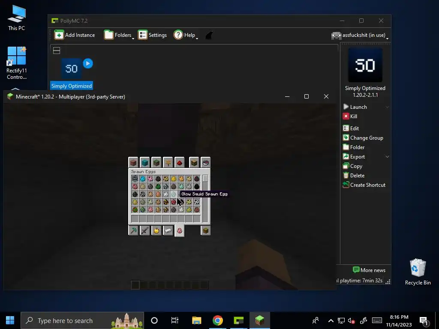439x329 pixels.
Task: Open This PC desktop icon
Action: [x=17, y=18]
